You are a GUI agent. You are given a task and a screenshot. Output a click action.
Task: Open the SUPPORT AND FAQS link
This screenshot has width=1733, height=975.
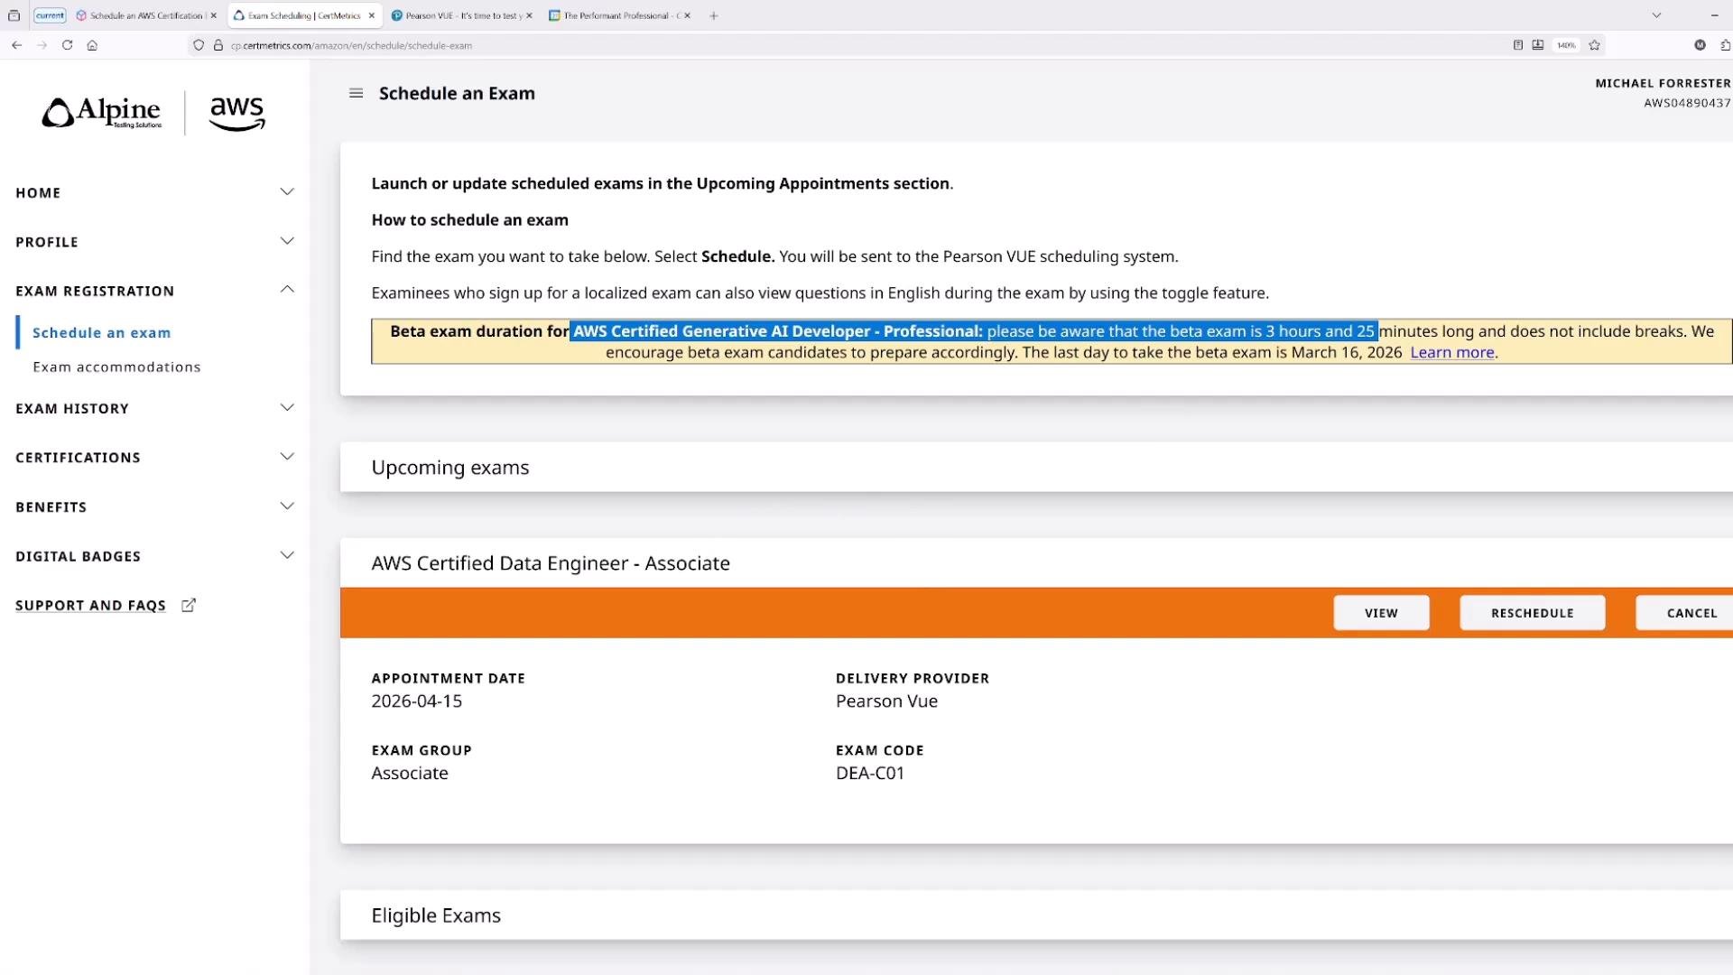[x=90, y=606]
